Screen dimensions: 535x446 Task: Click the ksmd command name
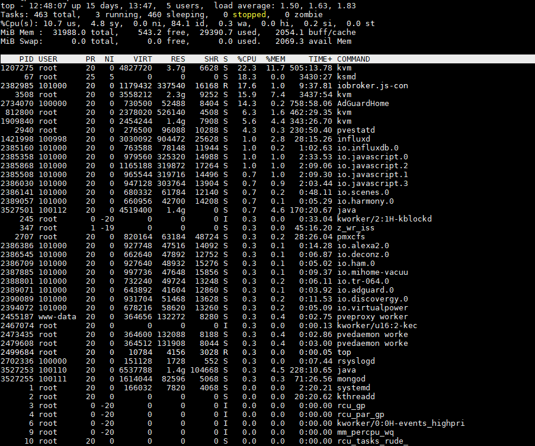pyautogui.click(x=347, y=77)
